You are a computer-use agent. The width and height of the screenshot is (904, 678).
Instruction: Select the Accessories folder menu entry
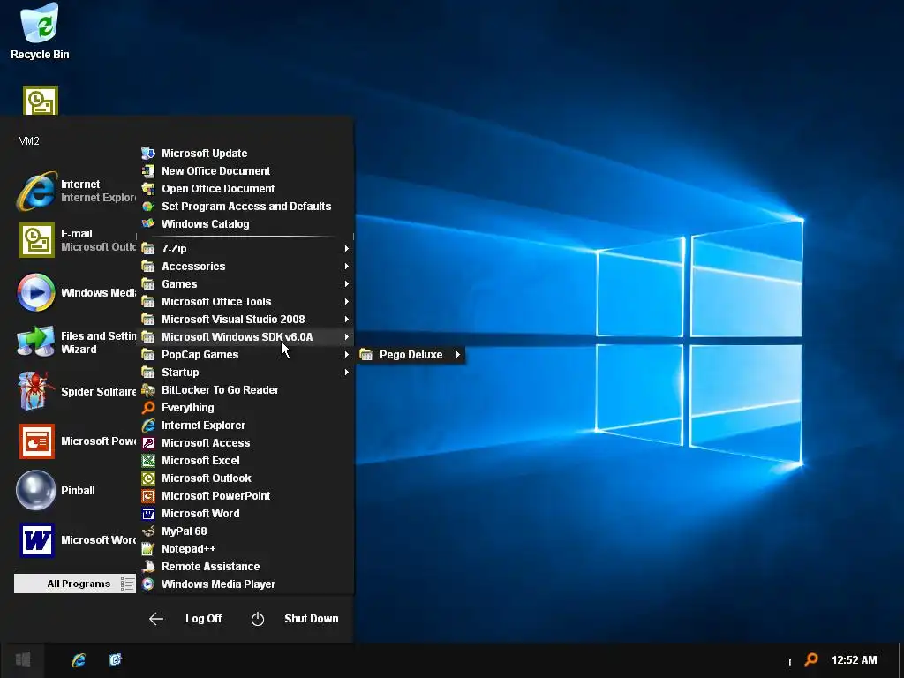coord(246,267)
